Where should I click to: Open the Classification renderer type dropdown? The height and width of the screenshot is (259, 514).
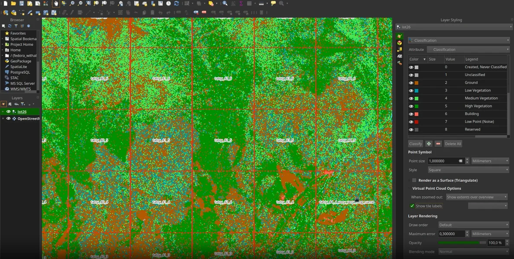coord(459,41)
